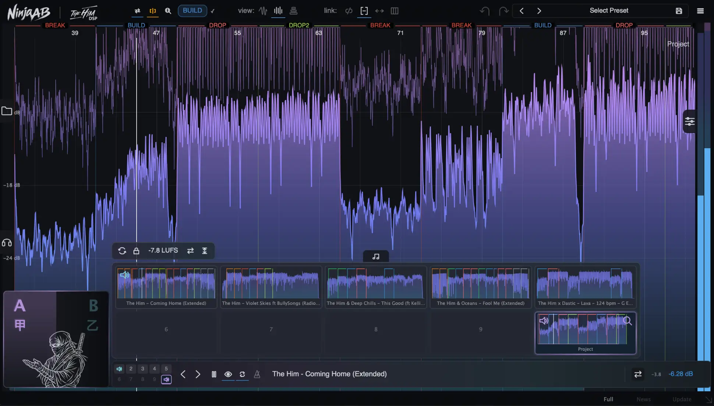Go to the previous preset
714x406 pixels.
(522, 11)
